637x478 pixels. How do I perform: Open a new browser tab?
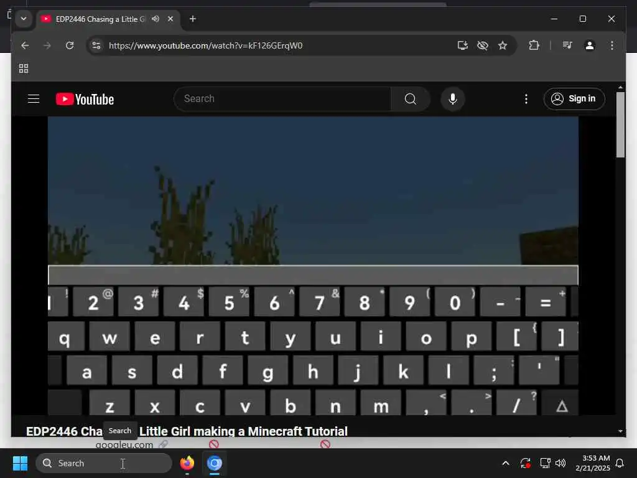[x=193, y=19]
